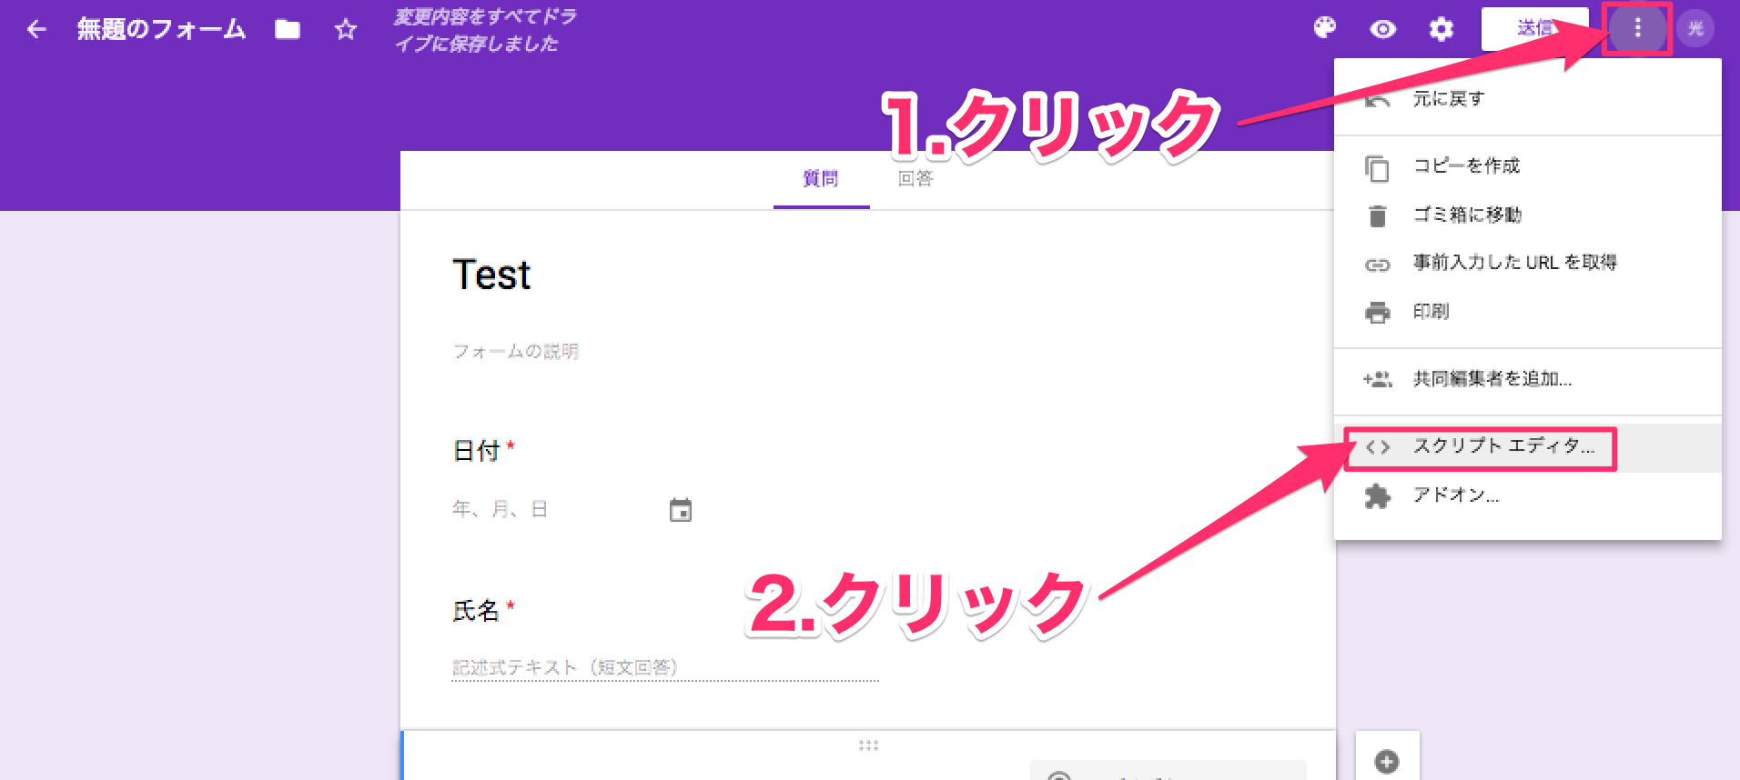Click the add-person icon beside 共同編集者

coord(1378,379)
